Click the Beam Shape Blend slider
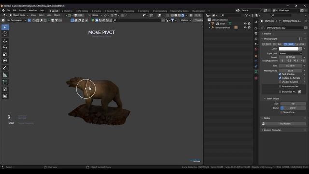309x174 pixels. [x=293, y=108]
